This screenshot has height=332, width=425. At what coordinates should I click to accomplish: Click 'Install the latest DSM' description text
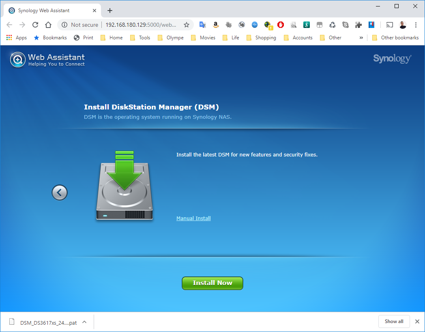247,155
